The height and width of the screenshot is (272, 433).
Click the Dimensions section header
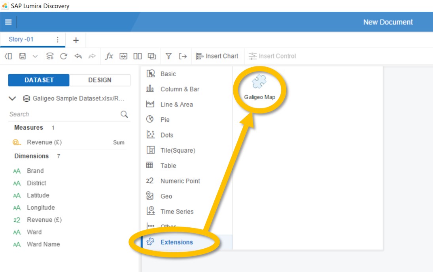[32, 156]
